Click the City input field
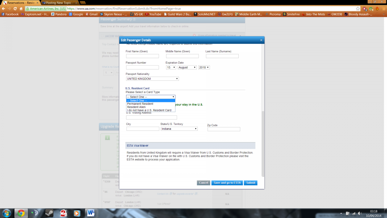 pos(143,129)
